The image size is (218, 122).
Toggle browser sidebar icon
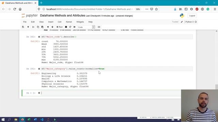pyautogui.click(x=186, y=9)
